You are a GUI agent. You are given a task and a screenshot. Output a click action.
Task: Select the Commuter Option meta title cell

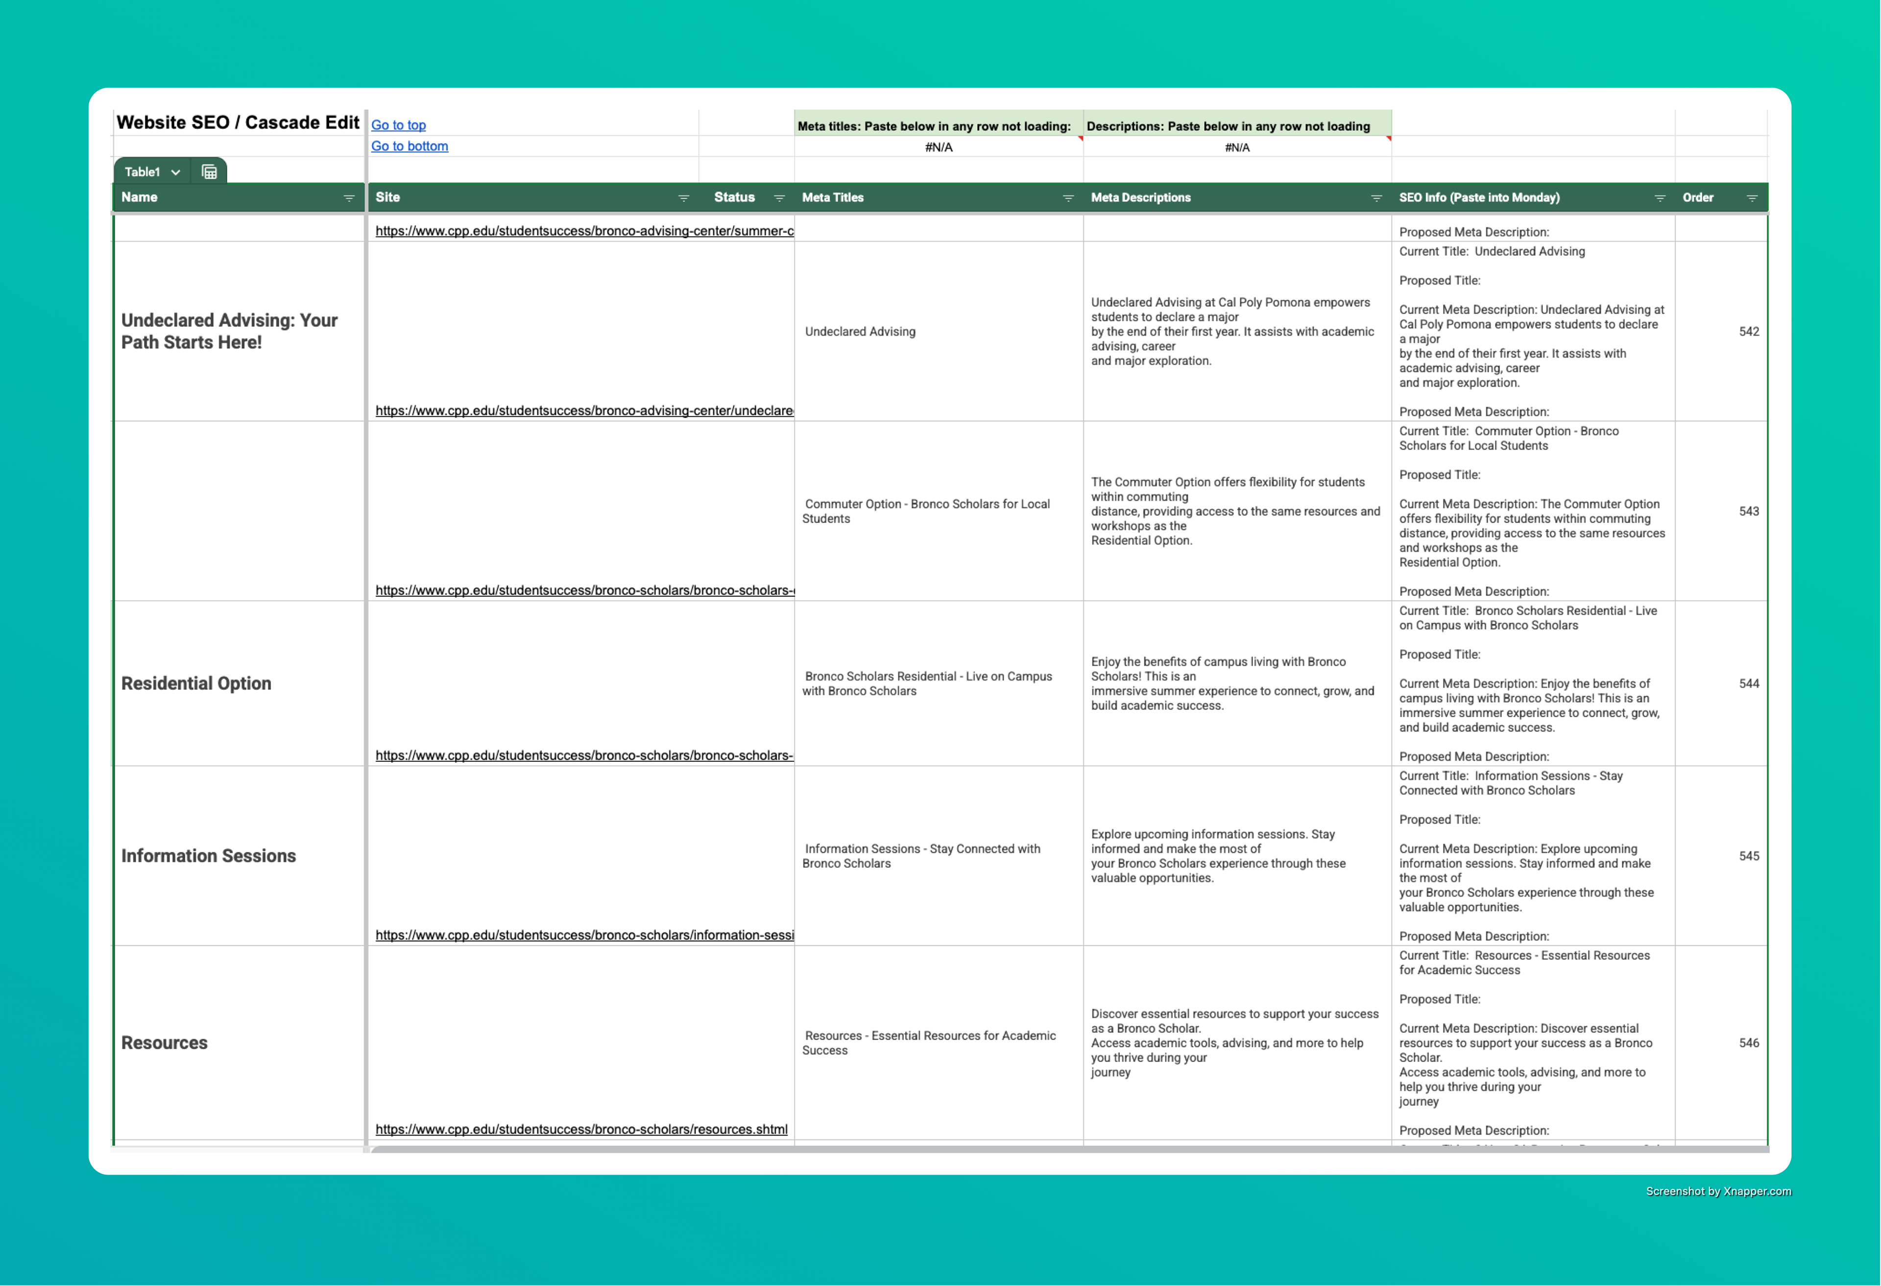pos(938,510)
